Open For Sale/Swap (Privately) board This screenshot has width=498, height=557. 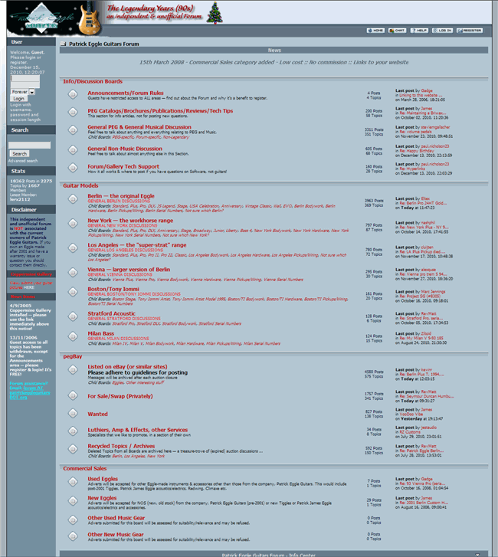click(x=120, y=396)
